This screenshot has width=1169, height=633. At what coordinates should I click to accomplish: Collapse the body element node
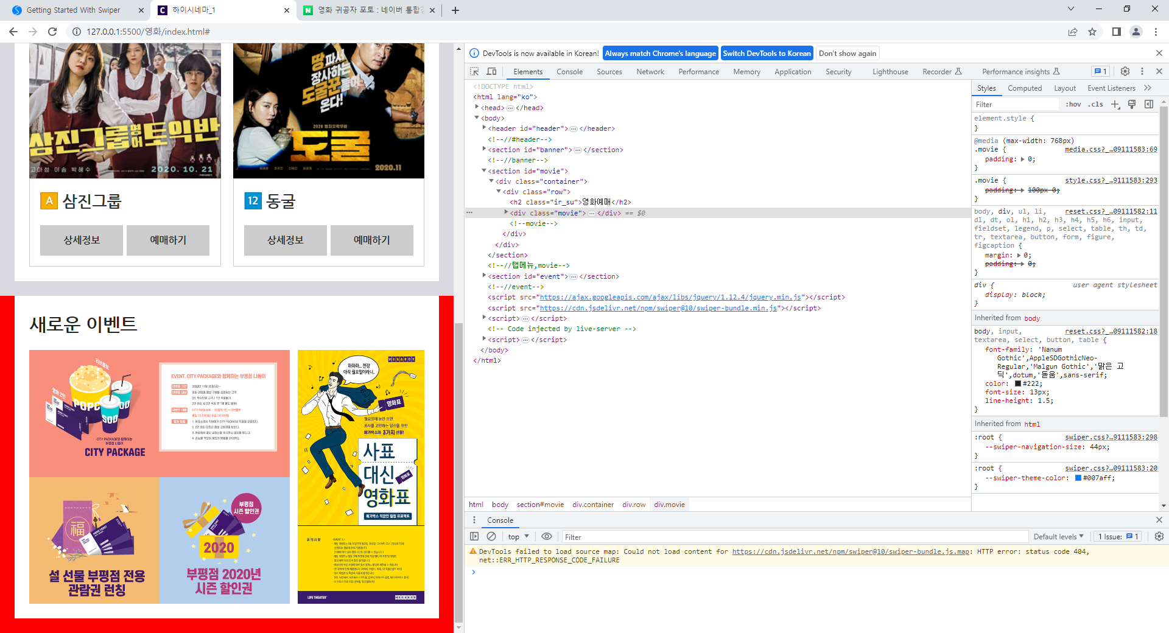point(477,118)
